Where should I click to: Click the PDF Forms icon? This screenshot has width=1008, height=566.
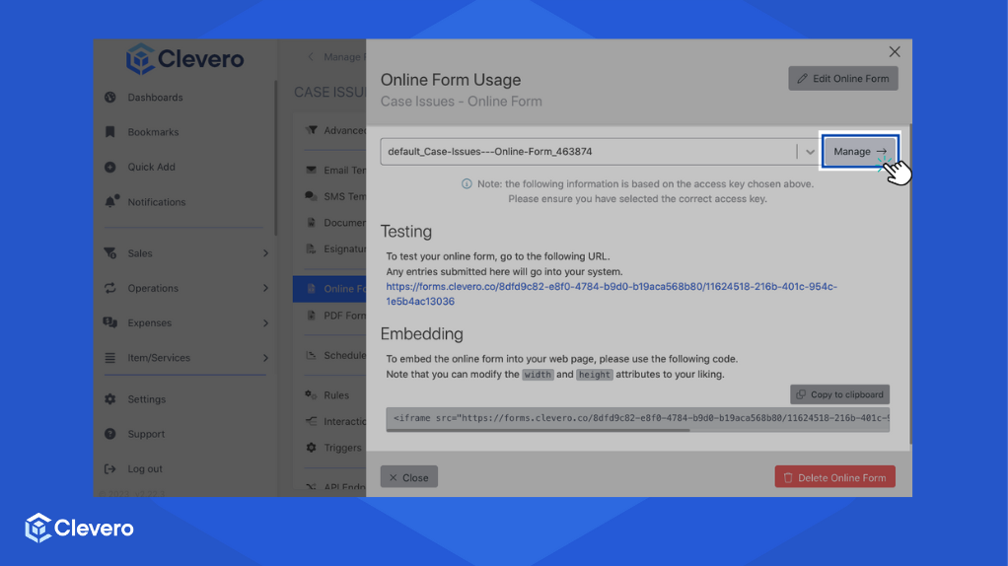tap(311, 316)
